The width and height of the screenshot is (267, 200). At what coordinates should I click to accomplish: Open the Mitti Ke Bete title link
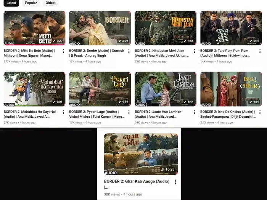tap(29, 53)
